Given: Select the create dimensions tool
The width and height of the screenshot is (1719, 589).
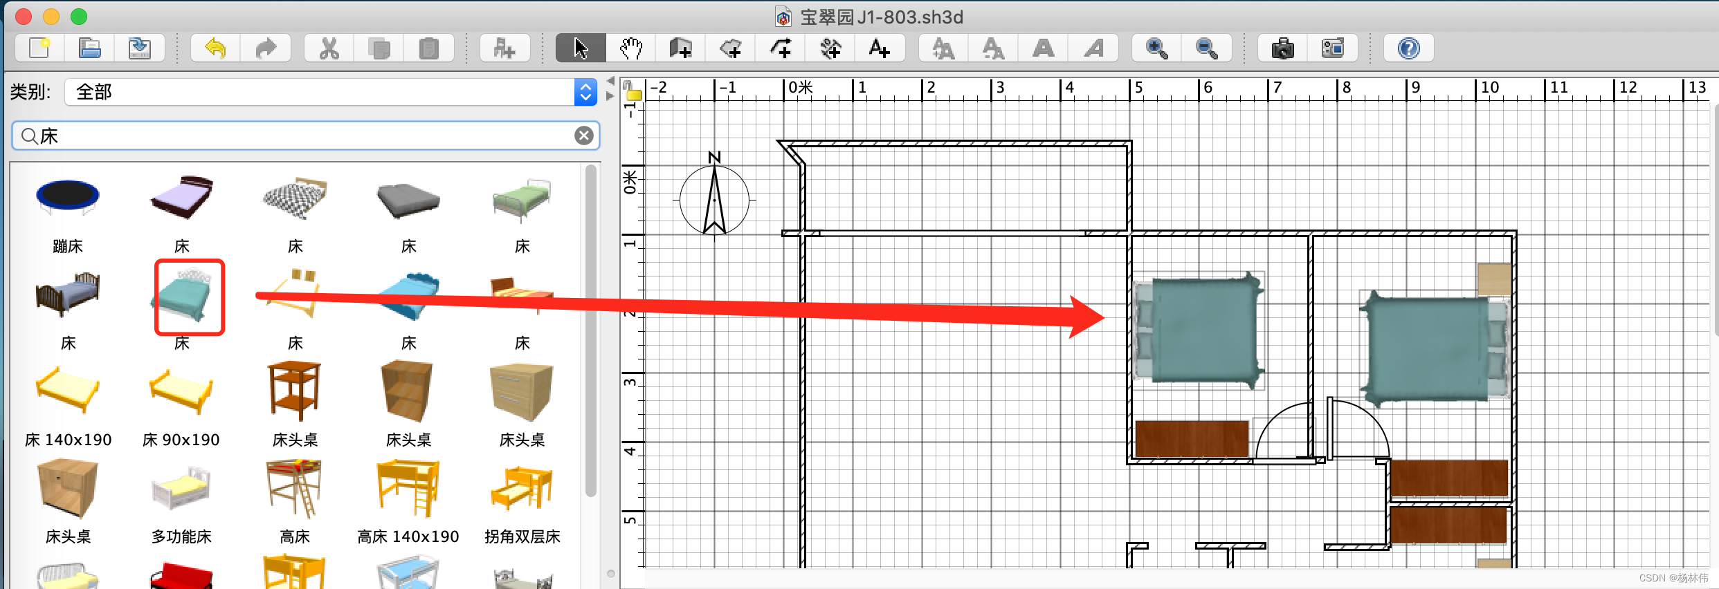Looking at the screenshot, I should (830, 48).
